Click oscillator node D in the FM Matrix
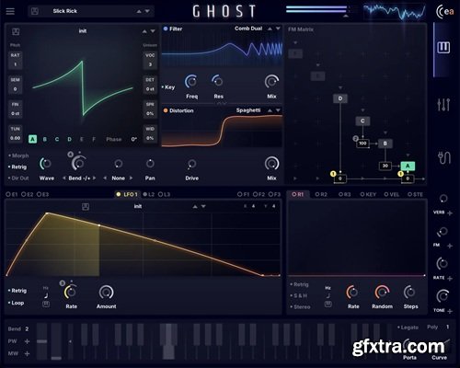The width and height of the screenshot is (460, 368). [x=340, y=98]
